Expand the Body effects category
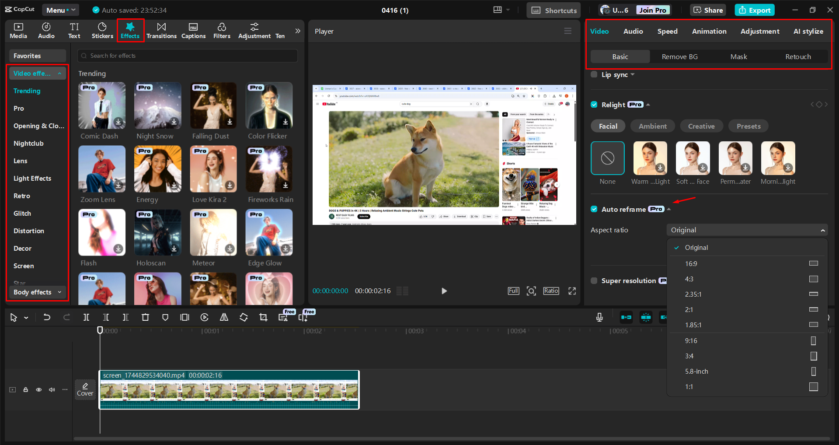The width and height of the screenshot is (839, 445). tap(37, 292)
